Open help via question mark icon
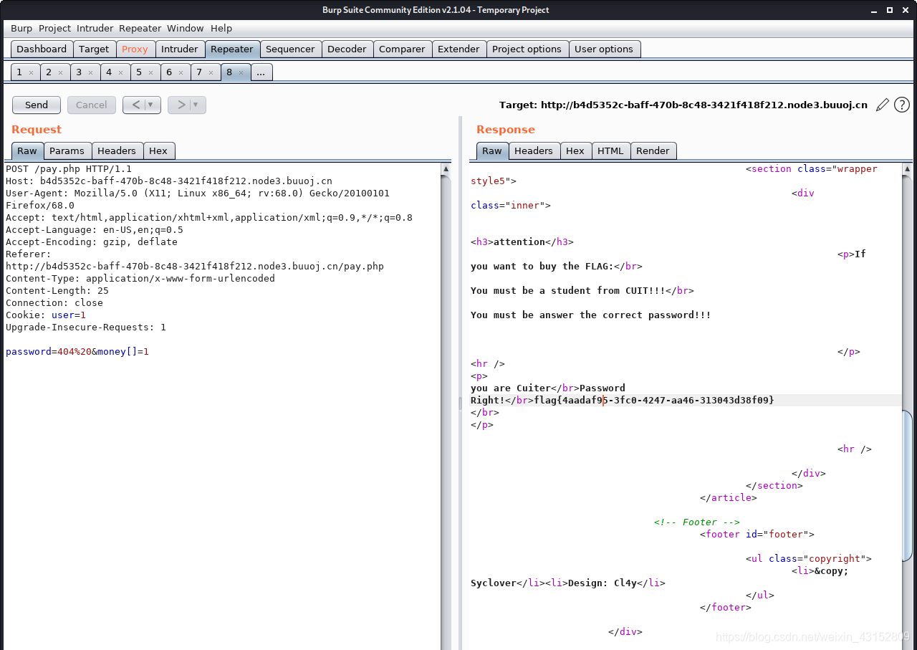 (x=902, y=105)
